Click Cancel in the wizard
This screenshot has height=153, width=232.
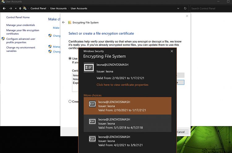click(x=181, y=132)
